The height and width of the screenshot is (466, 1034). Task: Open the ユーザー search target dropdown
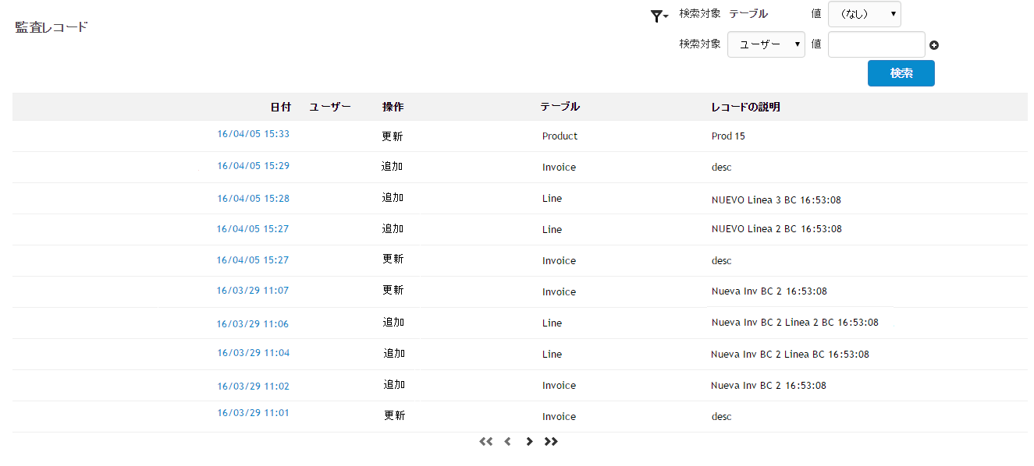(x=766, y=44)
